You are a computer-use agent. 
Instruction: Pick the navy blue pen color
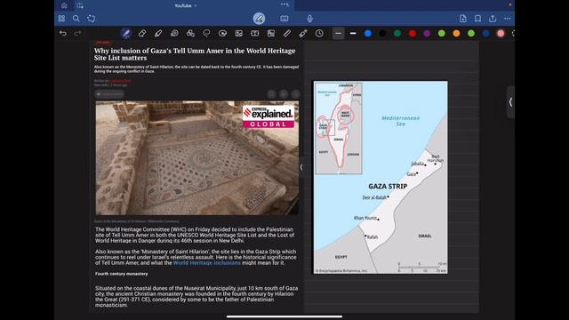click(486, 34)
